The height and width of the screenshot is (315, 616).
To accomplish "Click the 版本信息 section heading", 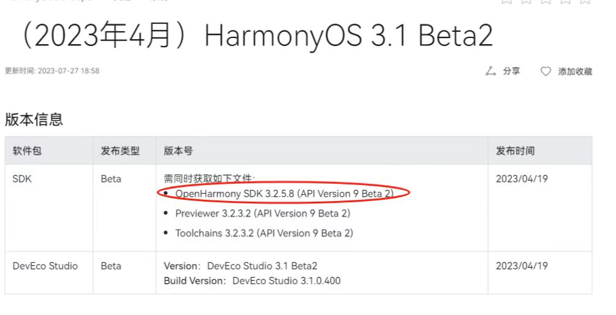I will tap(34, 120).
